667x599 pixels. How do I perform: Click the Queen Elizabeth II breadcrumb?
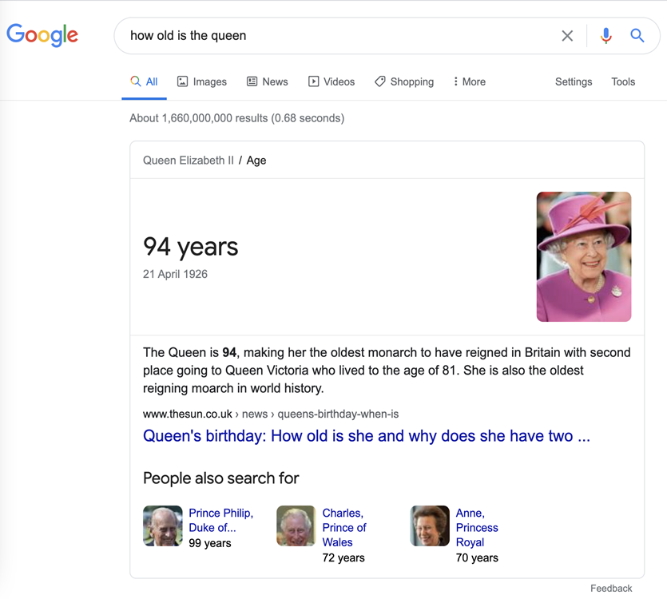[188, 161]
